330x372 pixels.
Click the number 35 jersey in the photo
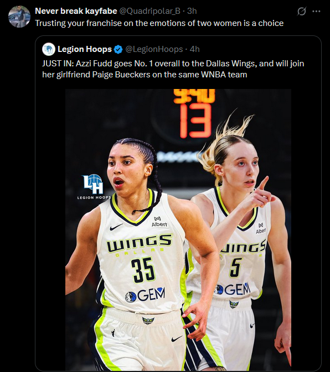[143, 270]
